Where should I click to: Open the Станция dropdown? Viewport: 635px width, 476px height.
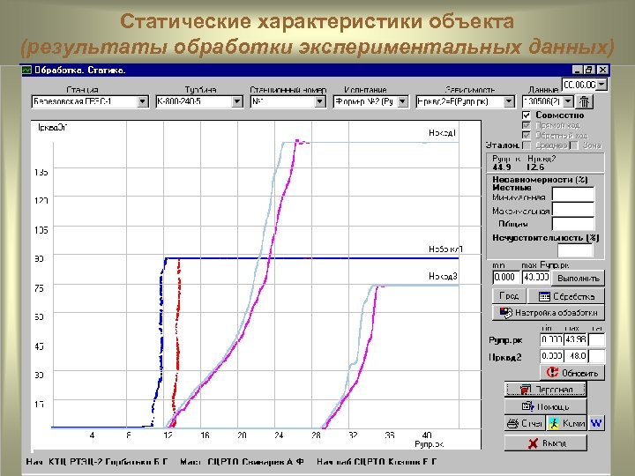143,101
